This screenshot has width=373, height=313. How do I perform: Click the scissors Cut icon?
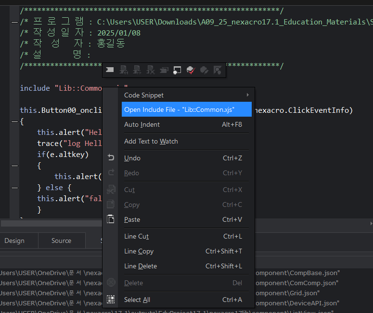pos(111,189)
